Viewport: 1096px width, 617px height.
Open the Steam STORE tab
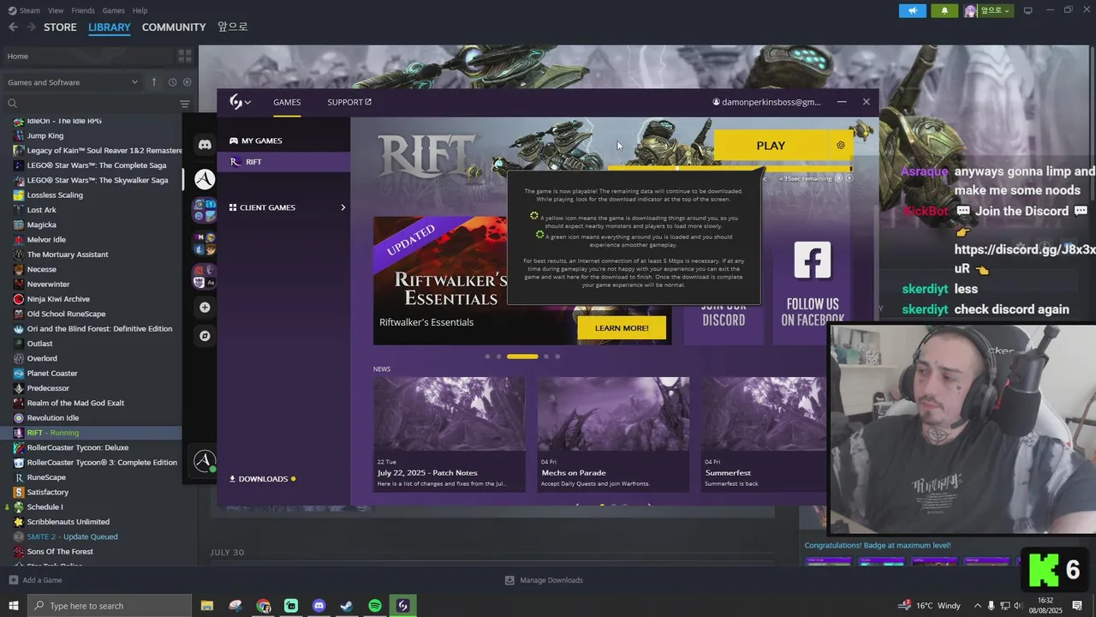click(x=60, y=27)
